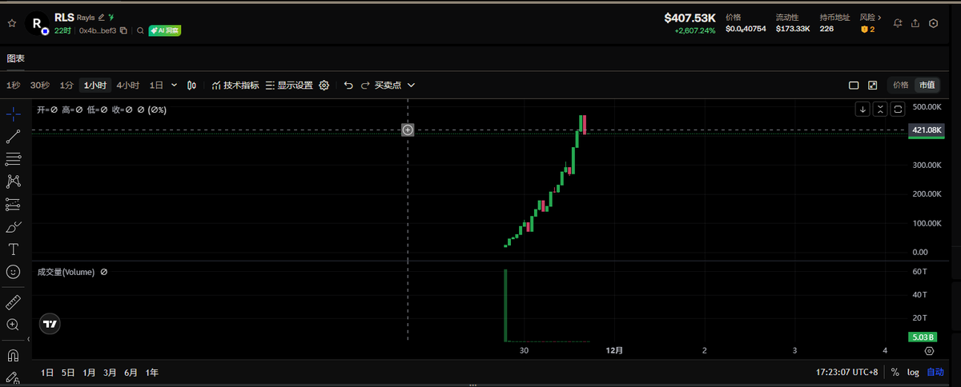Toggle chart display to 价格
This screenshot has height=387, width=961.
point(901,85)
